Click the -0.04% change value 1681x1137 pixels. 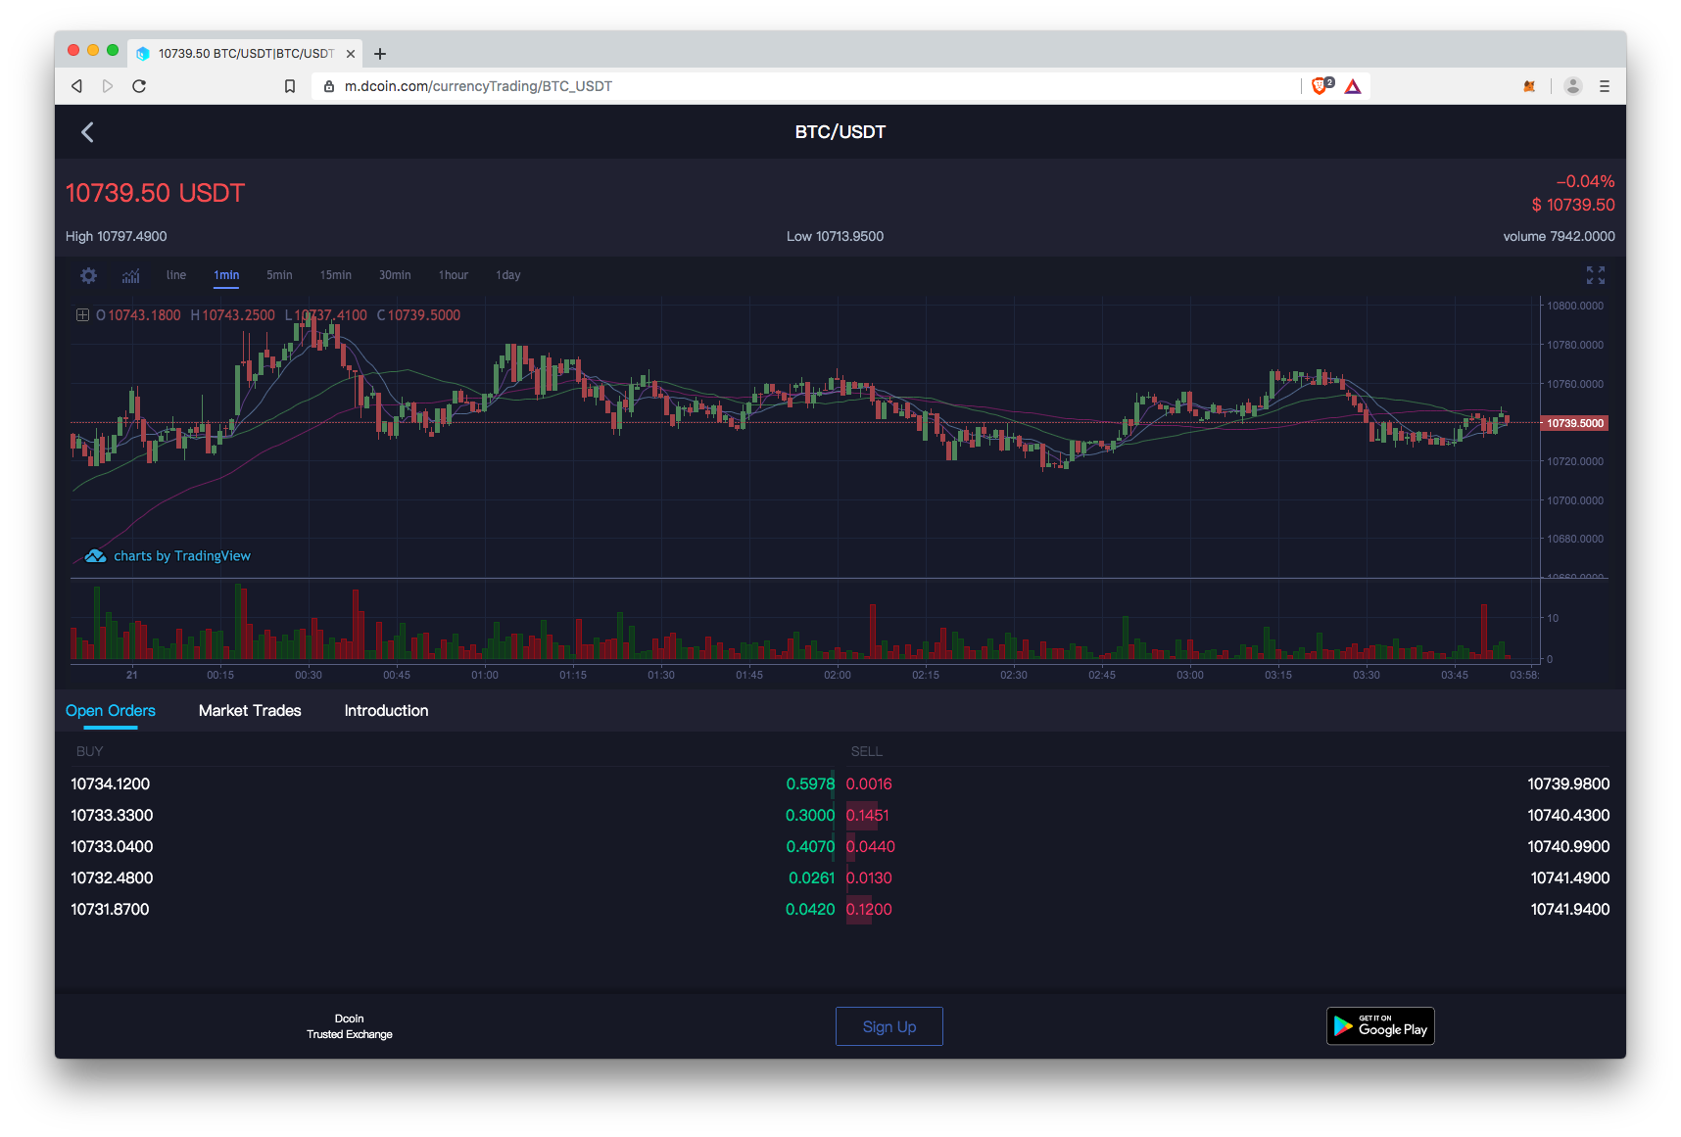click(x=1585, y=182)
